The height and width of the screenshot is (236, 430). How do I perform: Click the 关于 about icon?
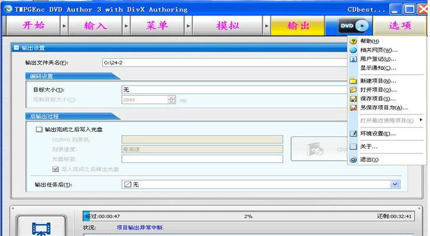[x=353, y=147]
